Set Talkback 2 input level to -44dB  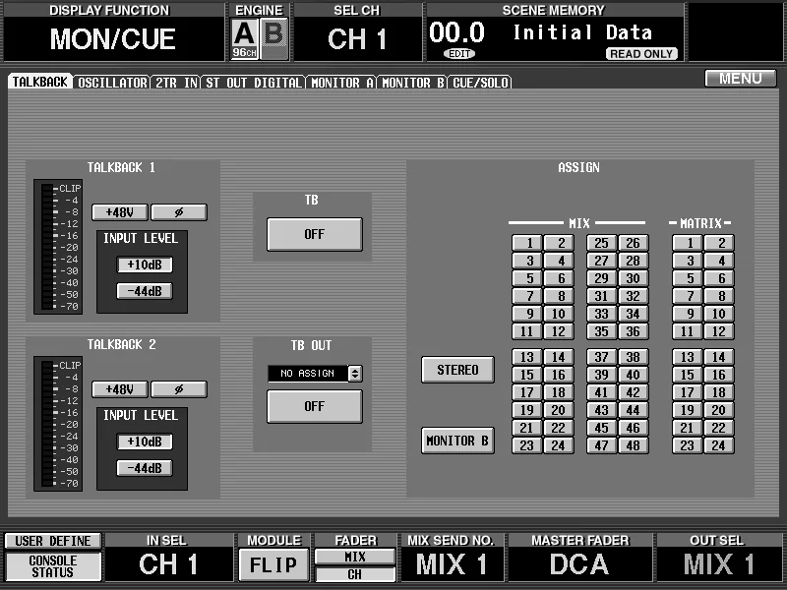[x=145, y=468]
